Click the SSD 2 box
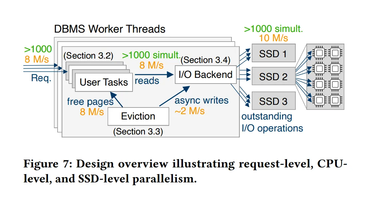 [273, 76]
